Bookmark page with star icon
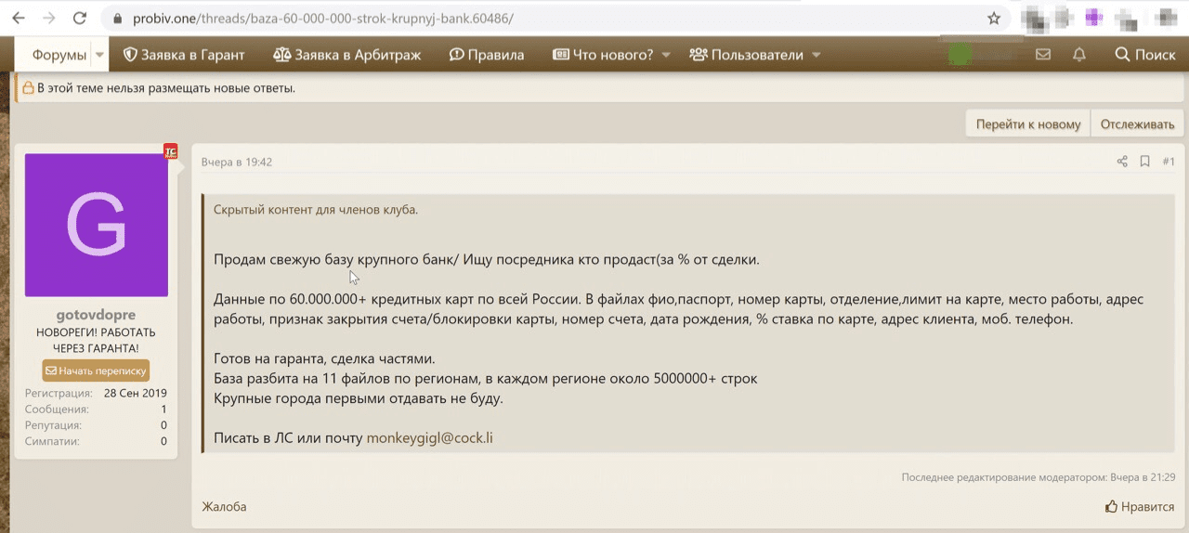Screen dimensions: 1189x533 (994, 18)
